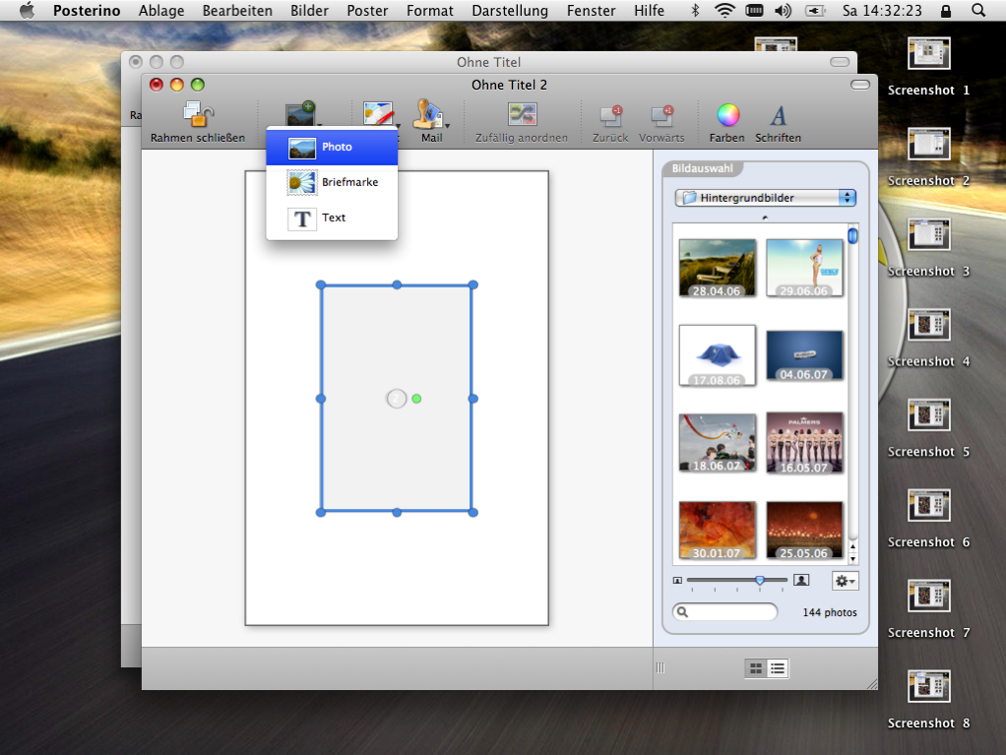1006x755 pixels.
Task: Click the sidebar splitter grip handle
Action: [x=660, y=667]
